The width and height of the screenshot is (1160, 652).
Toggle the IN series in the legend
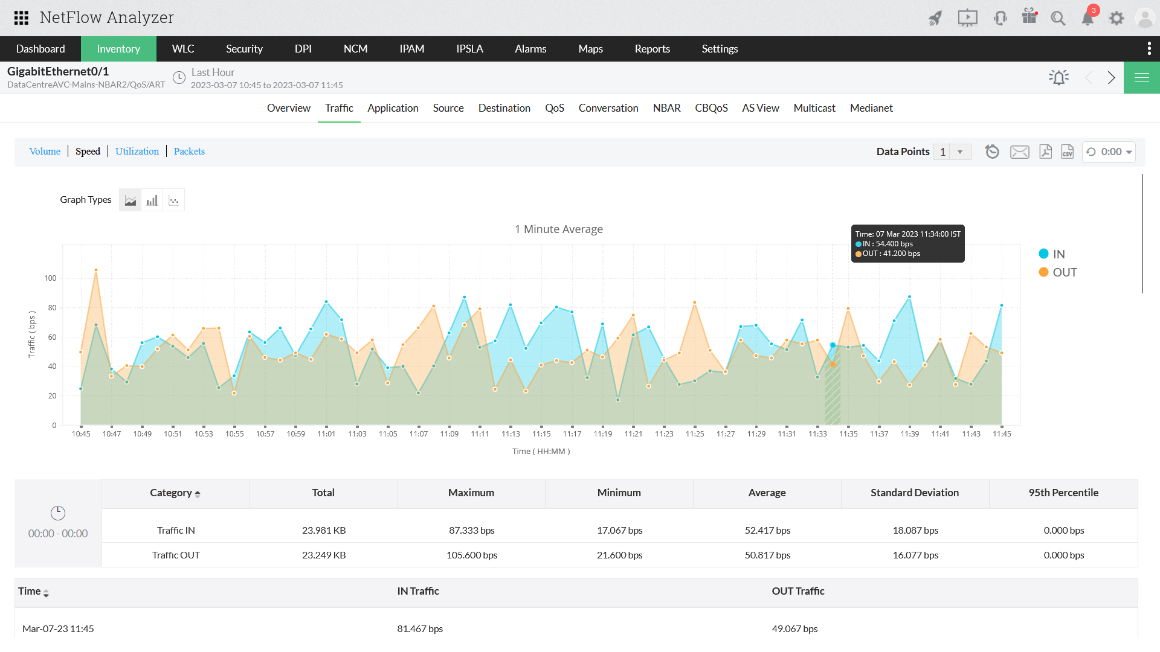1052,254
